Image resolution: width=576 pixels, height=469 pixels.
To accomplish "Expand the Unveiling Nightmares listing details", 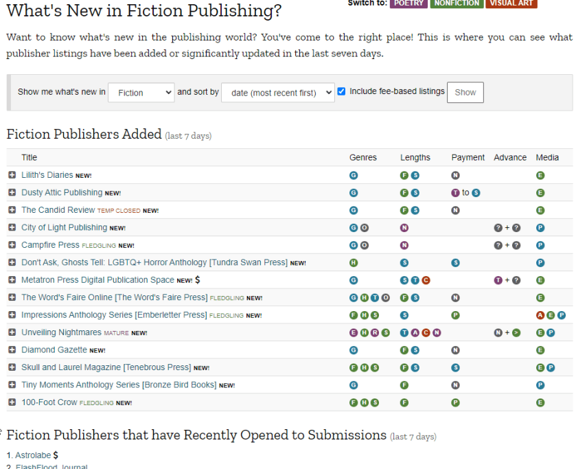I will point(12,332).
